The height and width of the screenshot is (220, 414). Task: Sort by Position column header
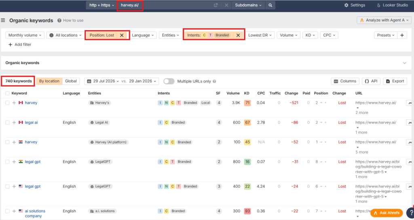tap(321, 93)
